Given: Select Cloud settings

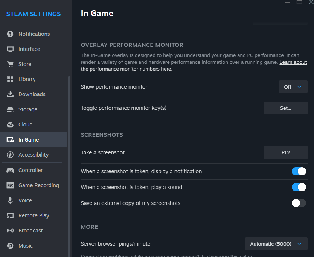Looking at the screenshot, I should [33, 125].
